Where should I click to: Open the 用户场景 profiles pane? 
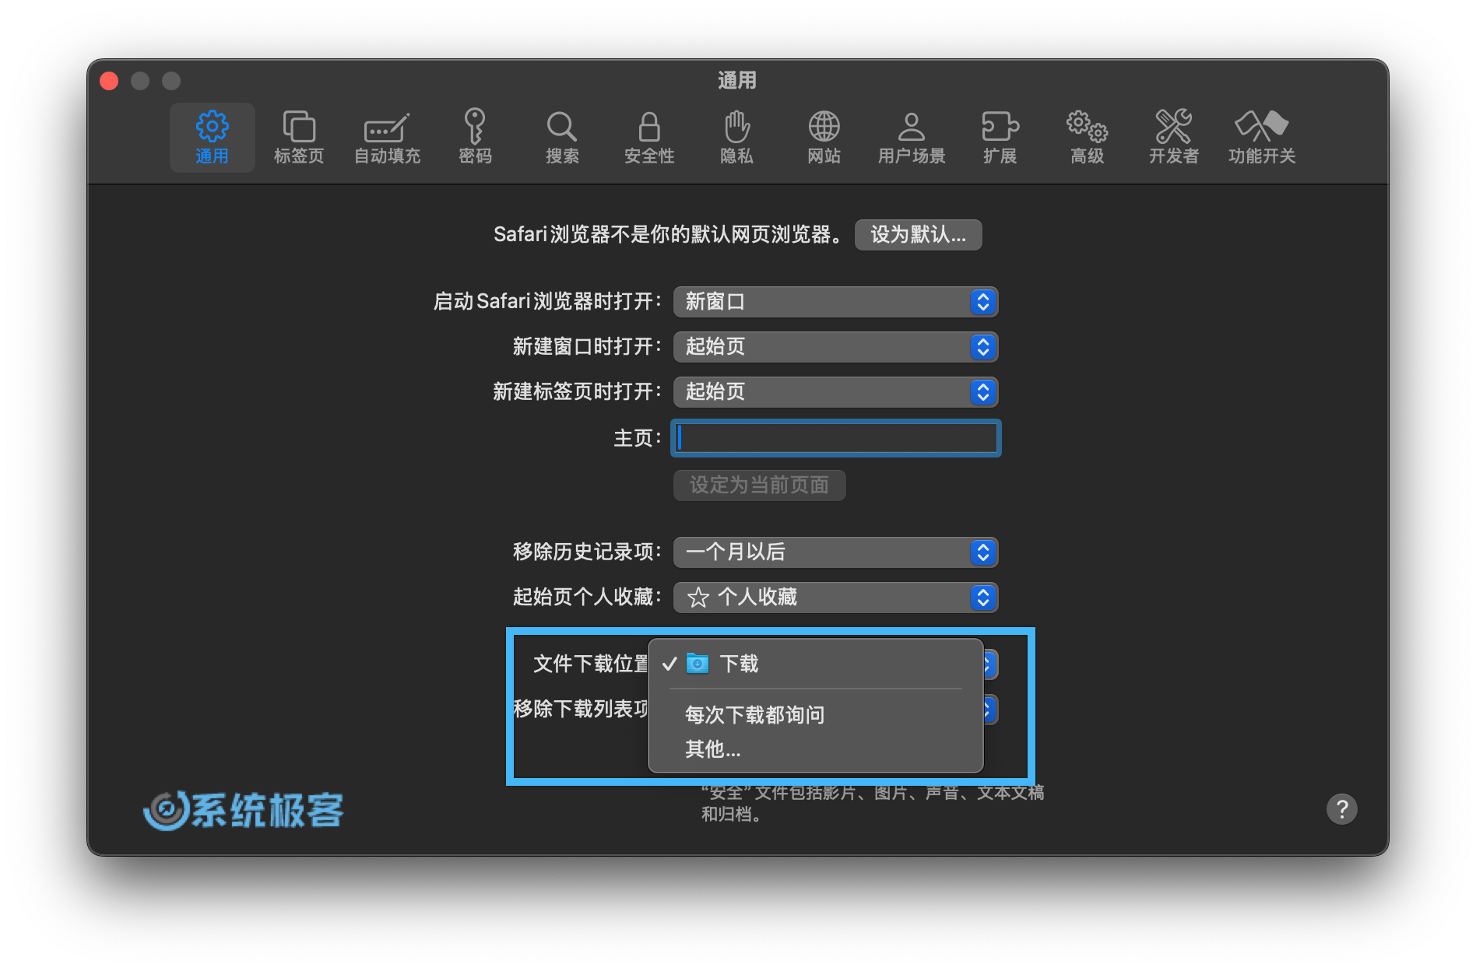tap(912, 138)
